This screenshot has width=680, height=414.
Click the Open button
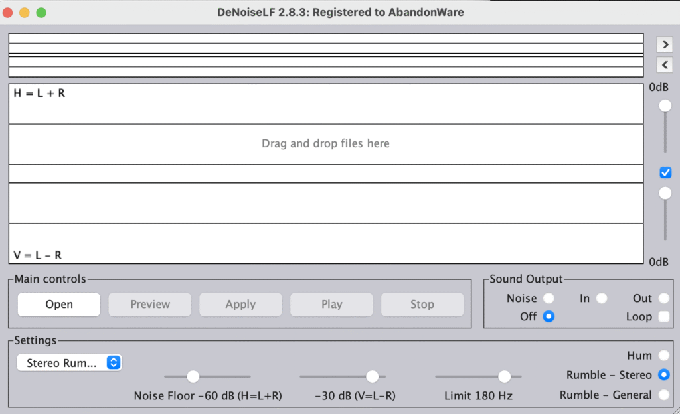point(59,304)
